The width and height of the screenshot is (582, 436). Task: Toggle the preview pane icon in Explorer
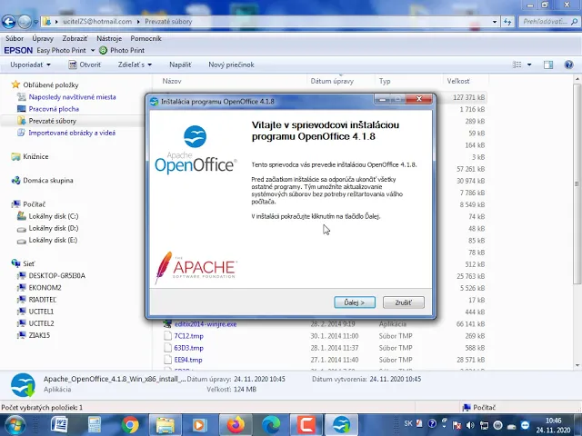(x=548, y=64)
